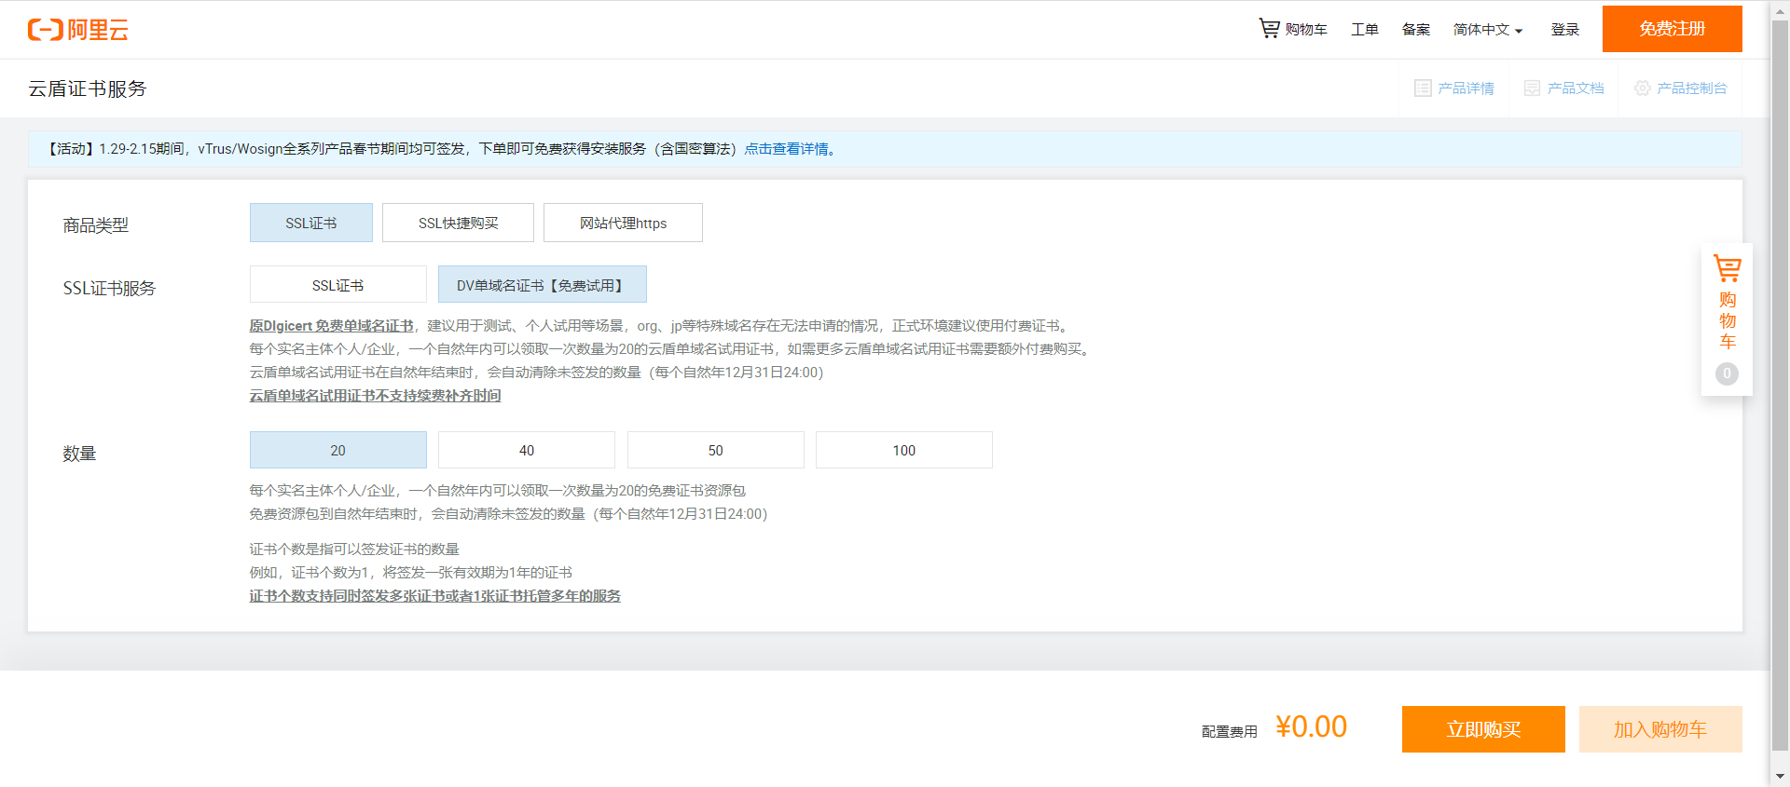Click the 立即购买 button
The width and height of the screenshot is (1790, 787).
coord(1483,729)
